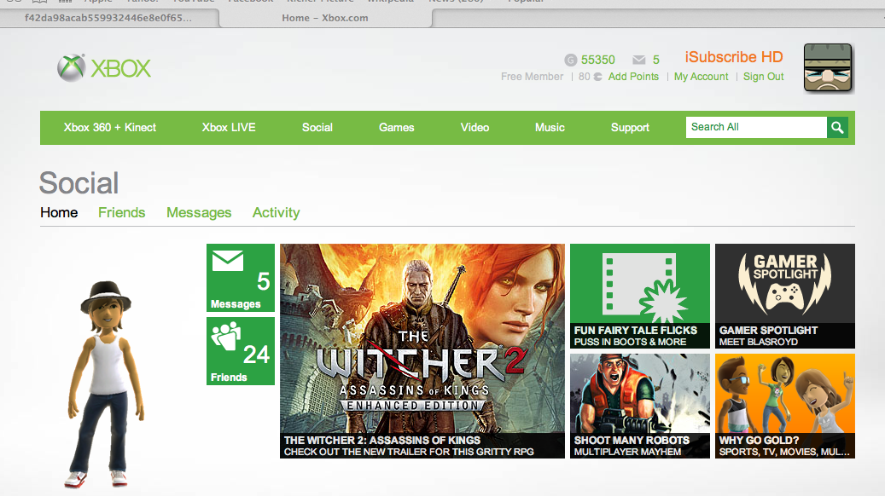
Task: Click the iSubscribe HD gamertag
Action: [734, 57]
